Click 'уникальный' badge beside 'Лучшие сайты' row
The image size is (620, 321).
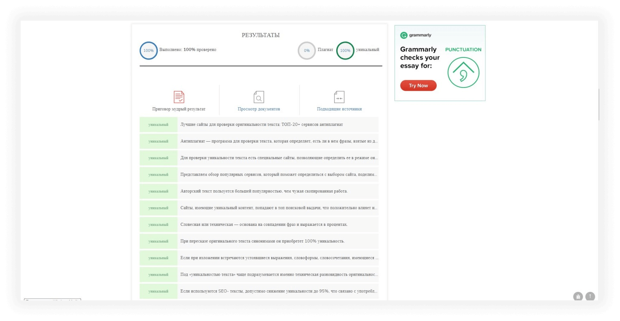[x=159, y=125]
